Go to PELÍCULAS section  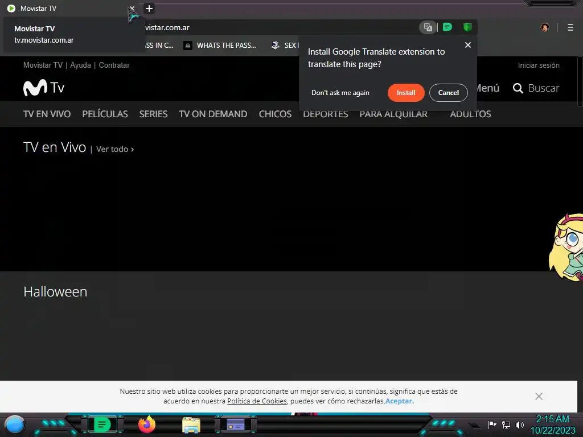[105, 114]
